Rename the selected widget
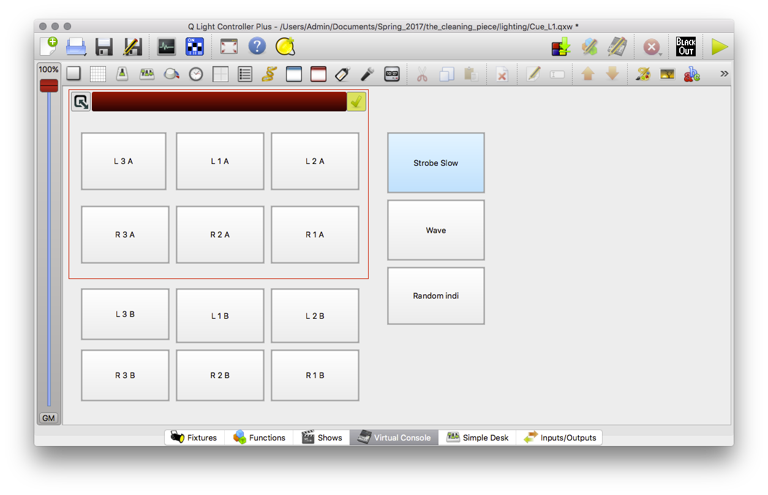768x495 pixels. pyautogui.click(x=557, y=74)
